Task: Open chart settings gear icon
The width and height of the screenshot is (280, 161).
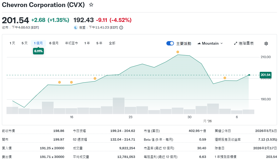Action: pyautogui.click(x=266, y=44)
